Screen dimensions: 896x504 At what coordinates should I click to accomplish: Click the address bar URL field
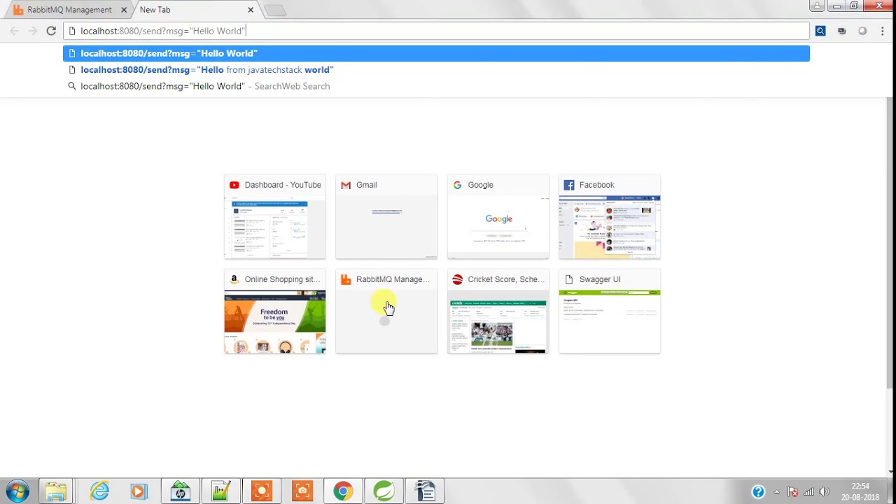pos(436,31)
